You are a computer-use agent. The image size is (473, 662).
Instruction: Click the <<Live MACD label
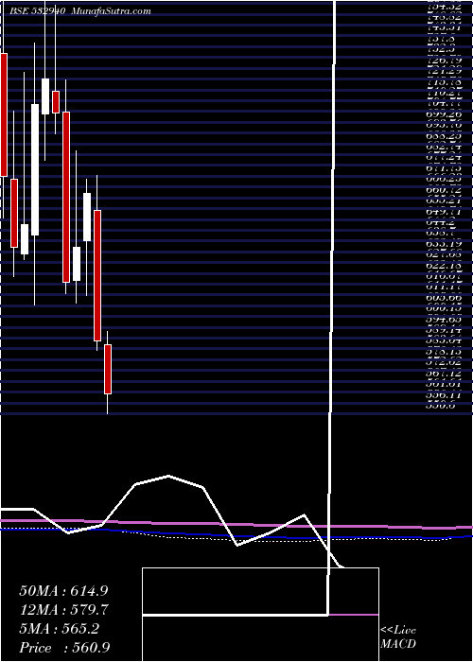tap(398, 637)
